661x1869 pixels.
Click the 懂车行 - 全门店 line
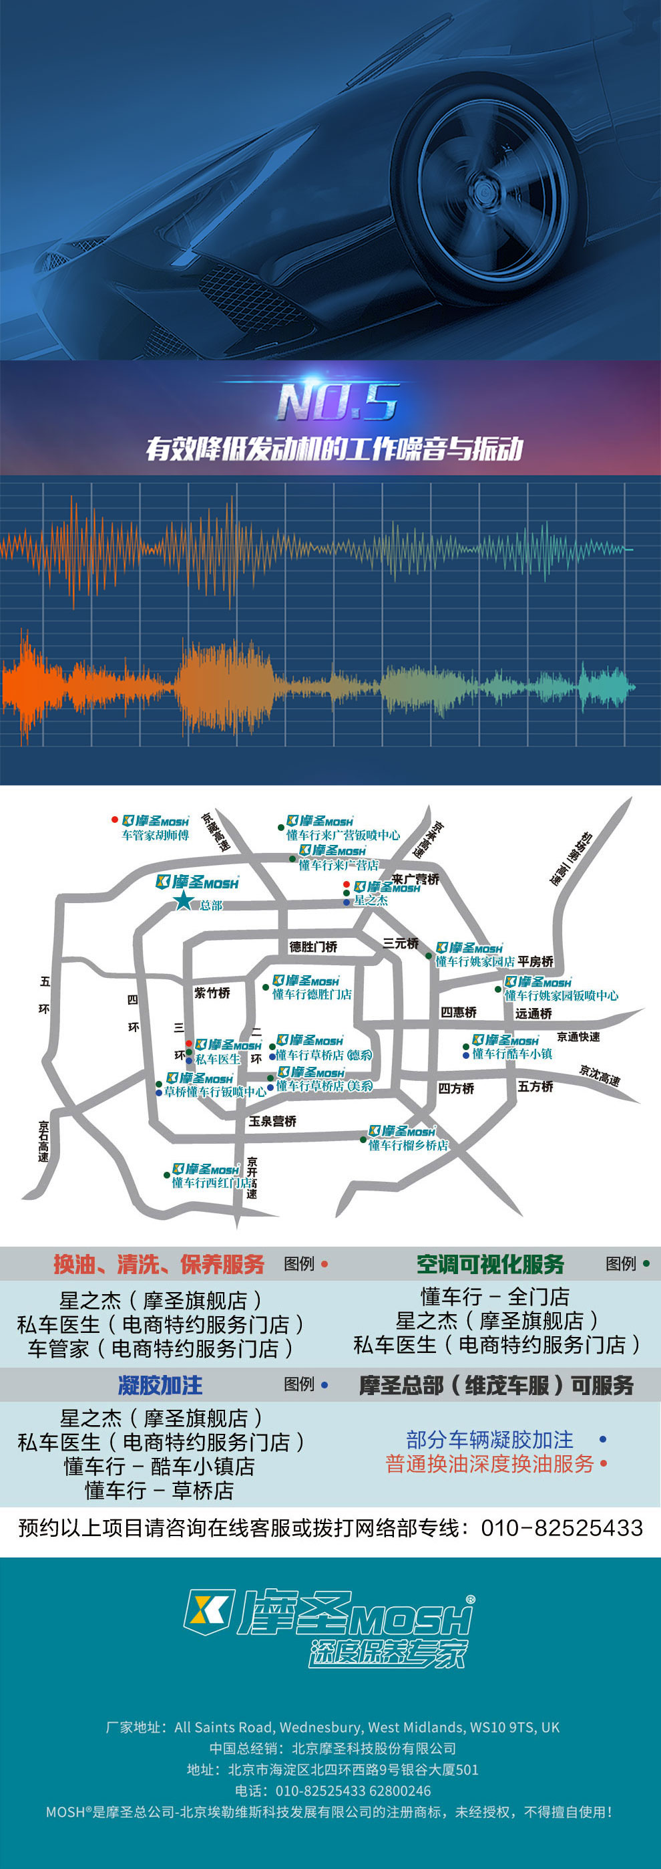[x=495, y=1296]
